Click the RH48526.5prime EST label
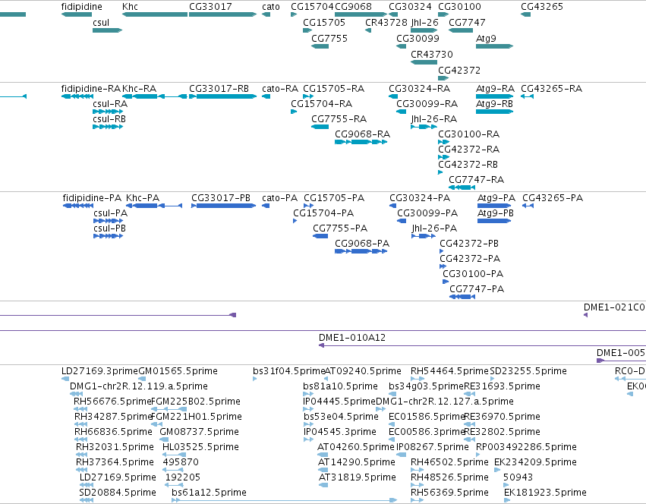The width and height of the screenshot is (646, 504). tap(449, 477)
